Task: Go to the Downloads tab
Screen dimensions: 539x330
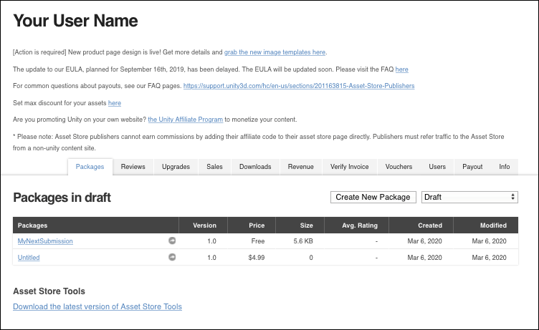Action: [255, 167]
